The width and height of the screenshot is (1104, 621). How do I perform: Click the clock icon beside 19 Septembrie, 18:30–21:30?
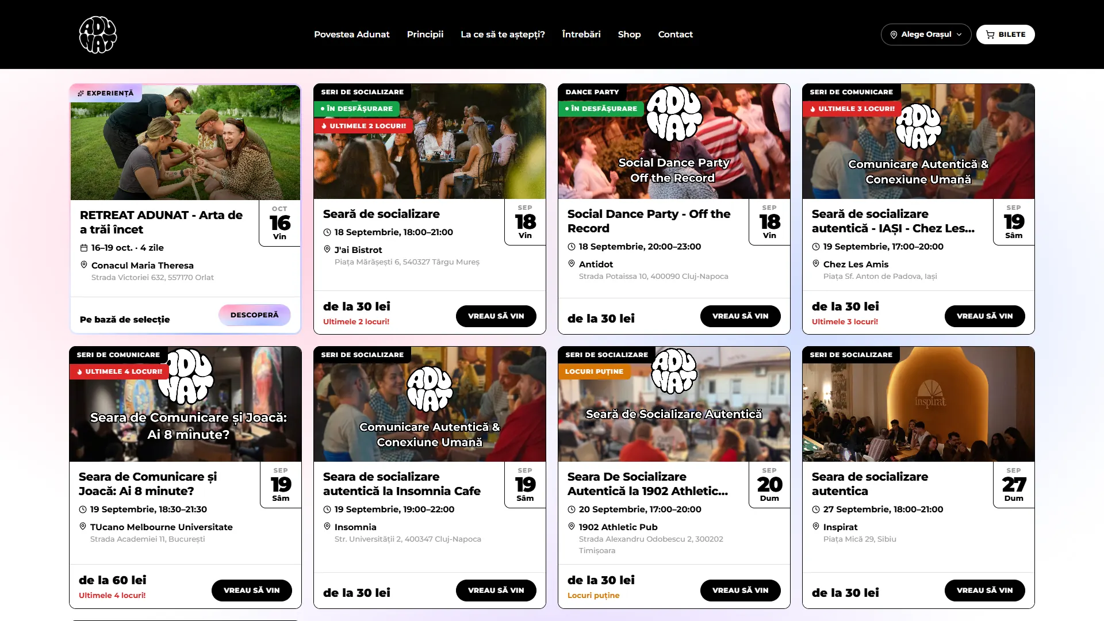[x=83, y=509]
